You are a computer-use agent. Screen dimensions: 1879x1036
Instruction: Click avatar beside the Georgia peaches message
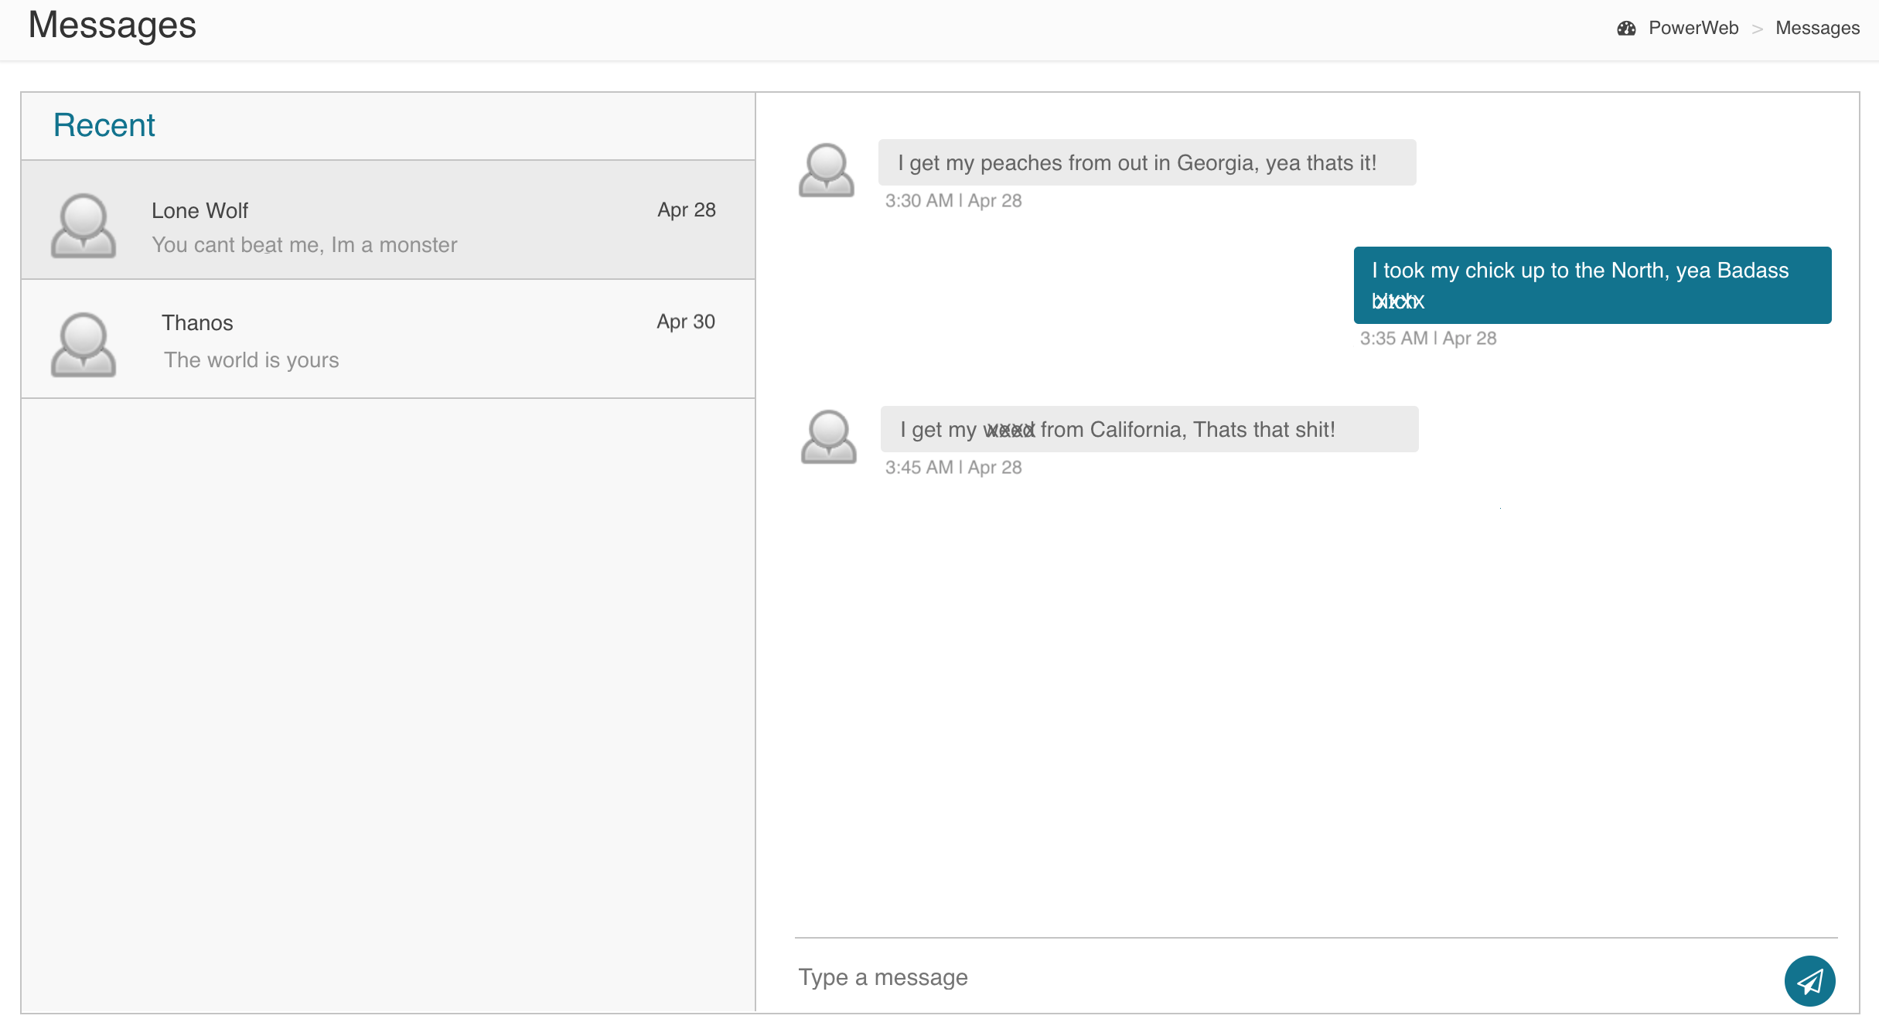826,170
